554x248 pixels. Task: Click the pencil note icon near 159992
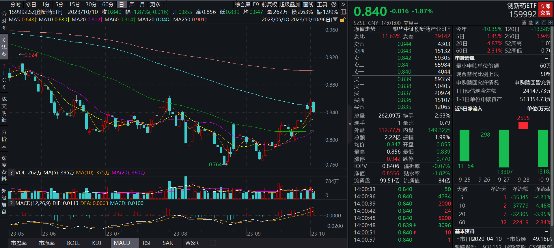point(537,23)
